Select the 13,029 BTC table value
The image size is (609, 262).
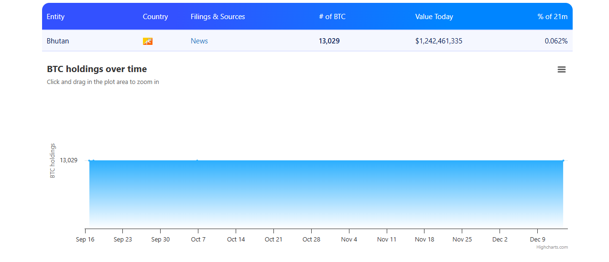[329, 41]
